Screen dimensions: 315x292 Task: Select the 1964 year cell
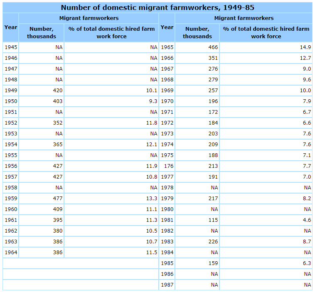point(10,252)
